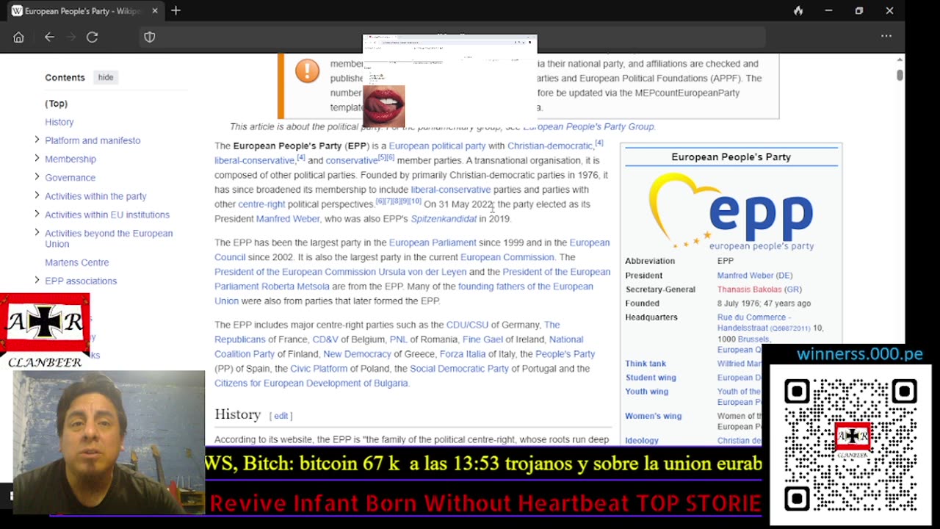Open a new tab with plus button
Image resolution: width=940 pixels, height=529 pixels.
pos(176,10)
